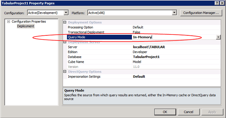The image size is (226, 118).
Task: Click the Configuration Manager button
Action: tap(201, 13)
